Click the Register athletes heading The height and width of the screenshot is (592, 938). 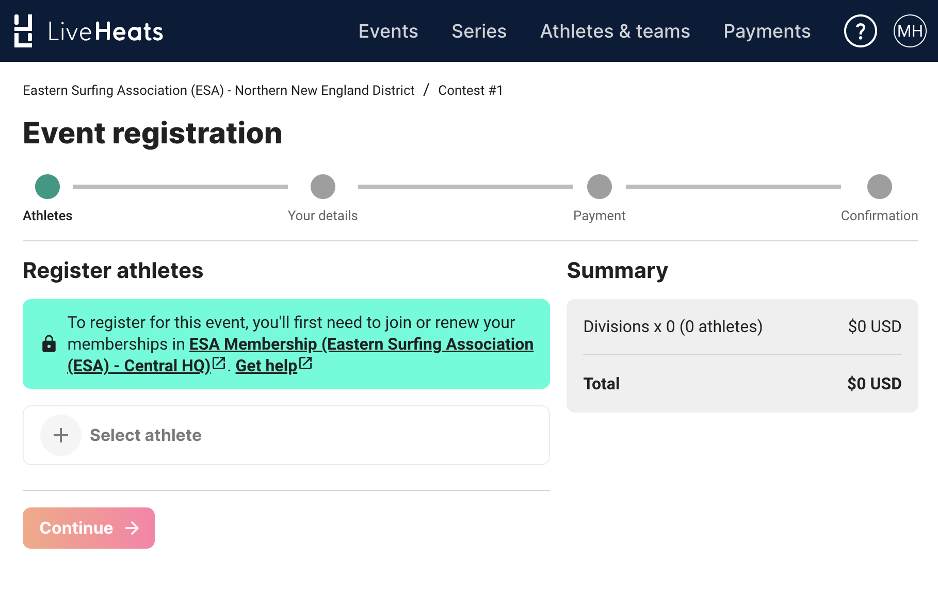click(113, 271)
